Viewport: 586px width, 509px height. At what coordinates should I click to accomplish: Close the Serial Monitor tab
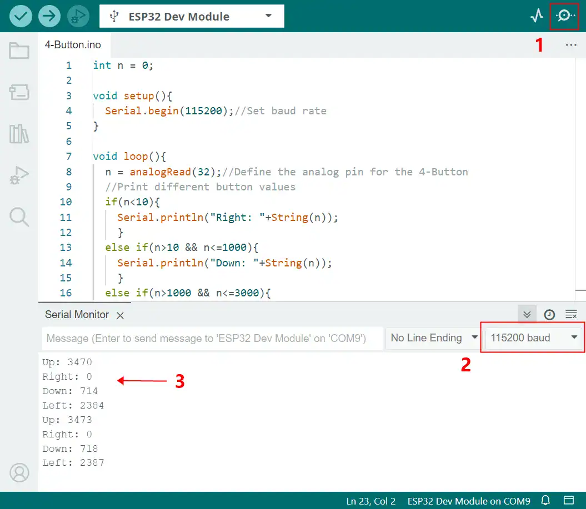[x=120, y=315]
